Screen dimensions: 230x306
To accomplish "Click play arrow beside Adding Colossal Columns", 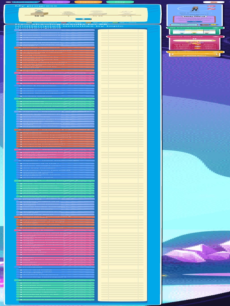I will (x=21, y=51).
